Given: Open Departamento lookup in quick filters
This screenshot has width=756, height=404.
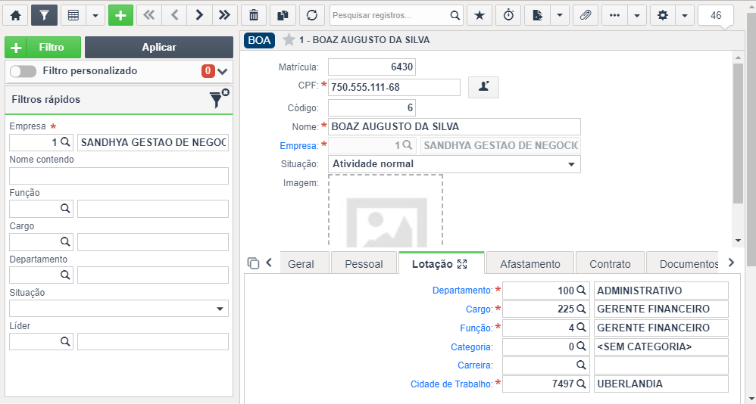Looking at the screenshot, I should pyautogui.click(x=65, y=275).
